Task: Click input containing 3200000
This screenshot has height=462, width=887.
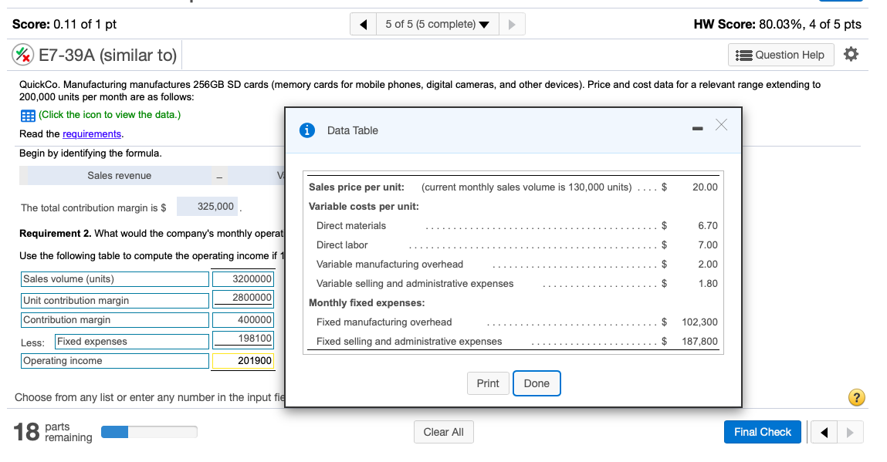Action: point(243,278)
